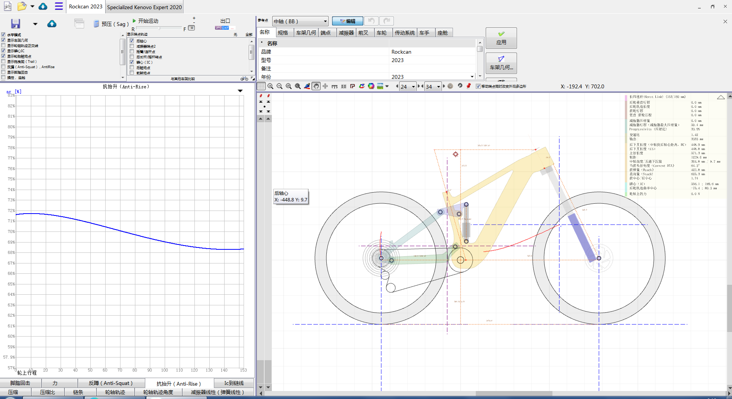Open the folder icon in title bar
This screenshot has height=399, width=732.
22,6
